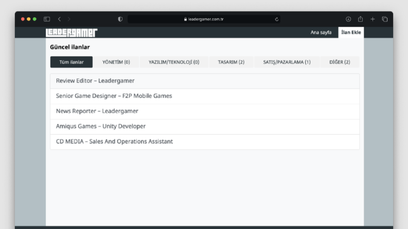This screenshot has width=408, height=229.
Task: Open CD MEDIA – Sales And Operations Assistant
Action: click(205, 142)
